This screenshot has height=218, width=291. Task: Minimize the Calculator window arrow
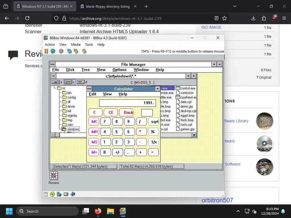pos(157,89)
